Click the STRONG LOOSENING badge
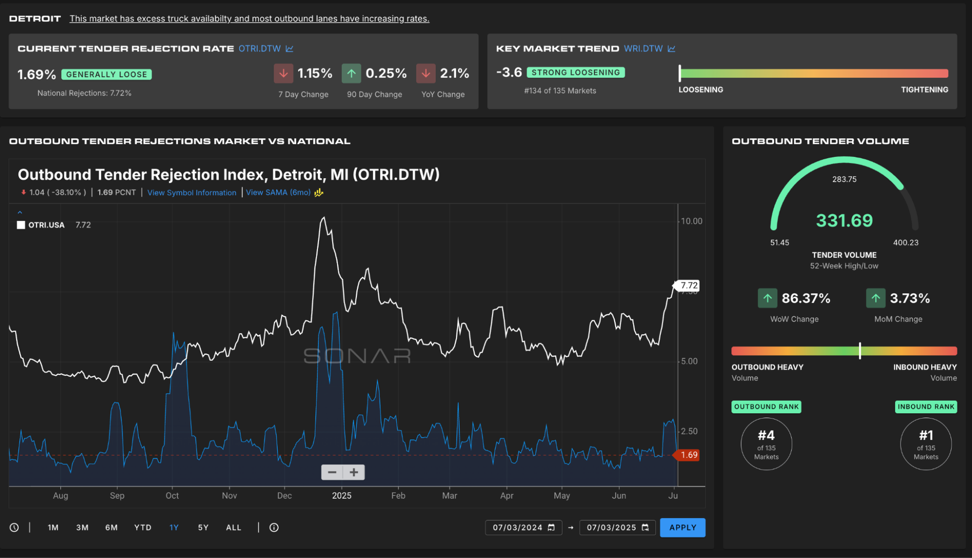Image resolution: width=972 pixels, height=558 pixels. 576,72
